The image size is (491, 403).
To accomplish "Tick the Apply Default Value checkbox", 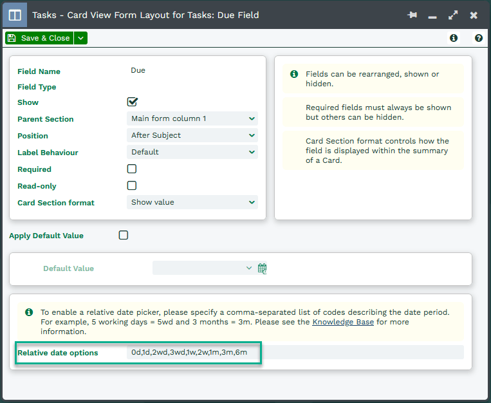I will pos(124,235).
